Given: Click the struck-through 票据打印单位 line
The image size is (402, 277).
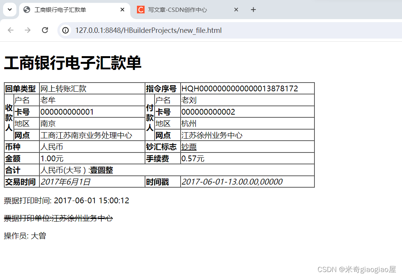Looking at the screenshot, I should tap(59, 218).
